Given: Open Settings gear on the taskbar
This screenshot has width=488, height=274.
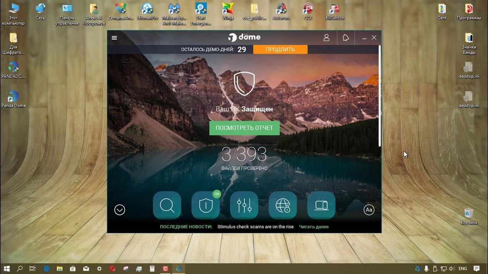Looking at the screenshot, I should 99,269.
